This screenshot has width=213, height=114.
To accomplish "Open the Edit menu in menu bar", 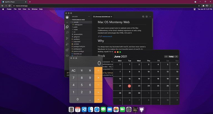I will tap(20, 9).
